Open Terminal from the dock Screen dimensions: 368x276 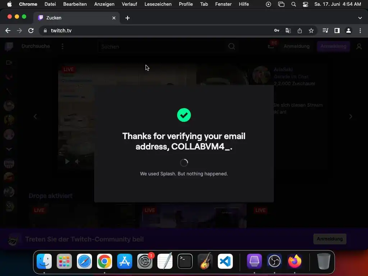point(185,261)
